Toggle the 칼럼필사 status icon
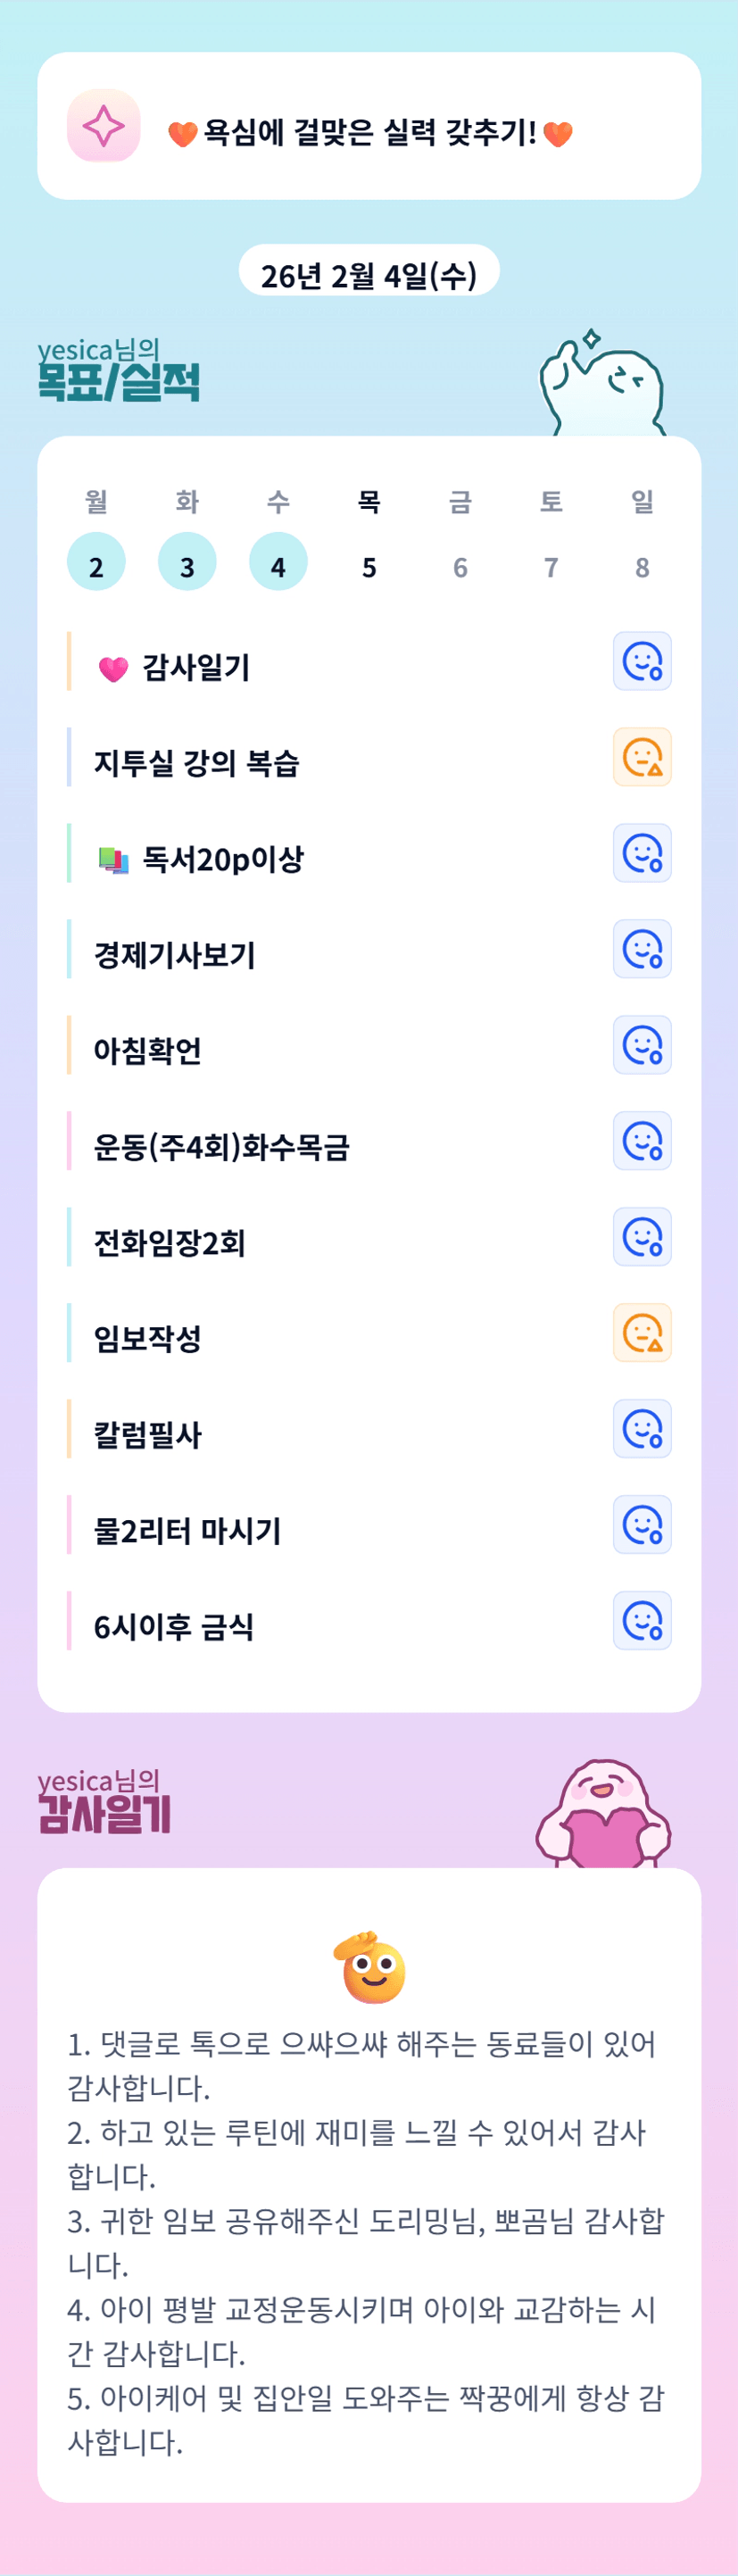 coord(642,1430)
